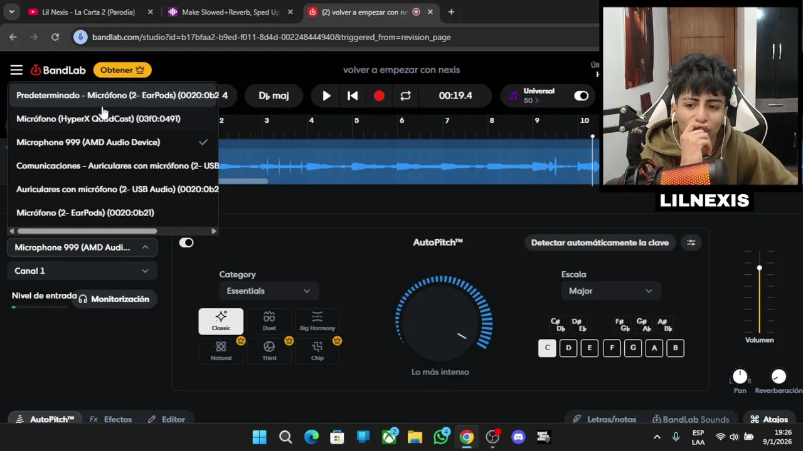Screen dimensions: 803x451
Task: Switch to the Editor tab
Action: pyautogui.click(x=166, y=419)
